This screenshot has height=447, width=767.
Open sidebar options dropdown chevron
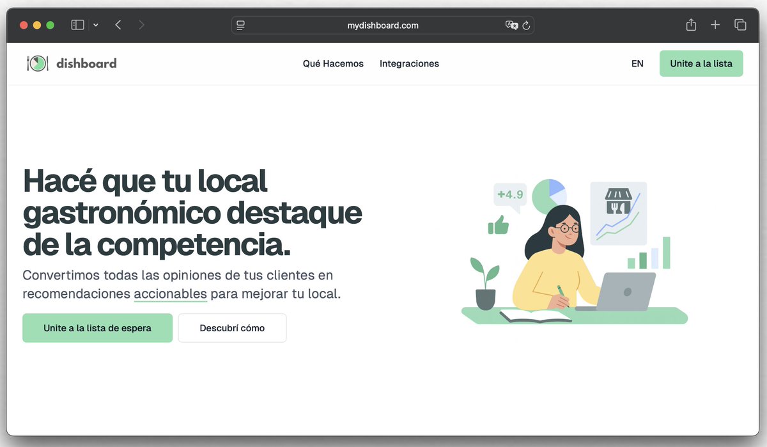[96, 25]
